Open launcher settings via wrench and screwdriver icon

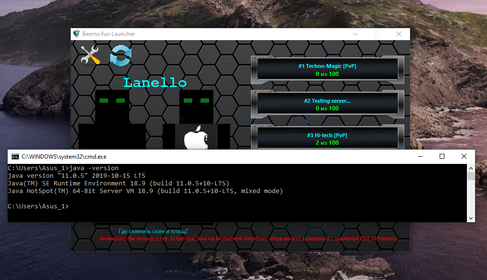90,55
